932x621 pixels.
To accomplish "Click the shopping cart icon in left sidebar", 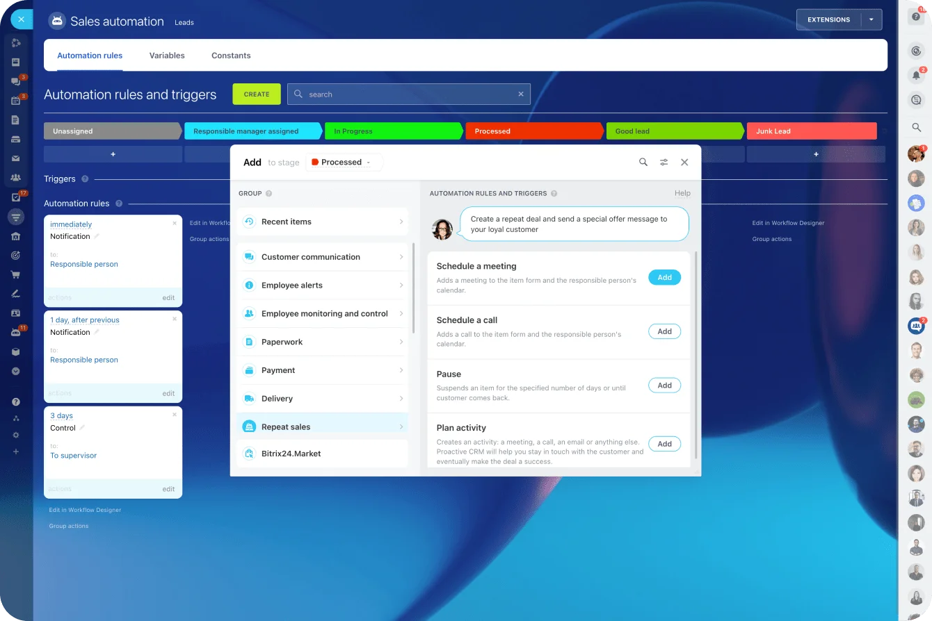I will tap(16, 274).
